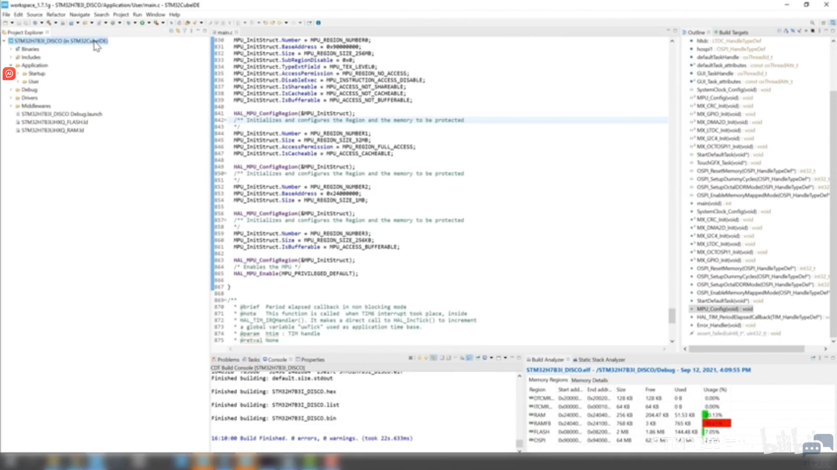The image size is (837, 470).
Task: Collapse the Application folder
Action: tap(11, 65)
